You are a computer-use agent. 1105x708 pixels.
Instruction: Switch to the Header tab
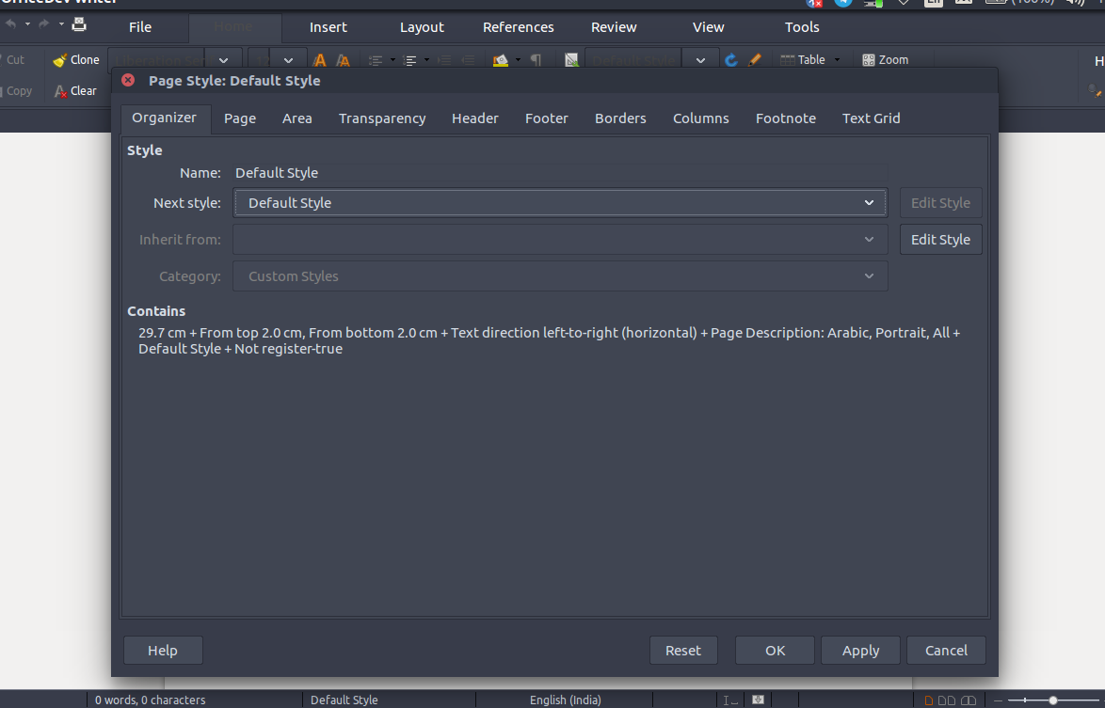point(475,118)
